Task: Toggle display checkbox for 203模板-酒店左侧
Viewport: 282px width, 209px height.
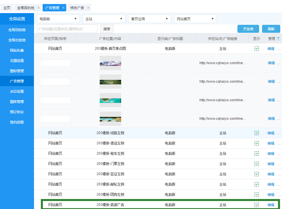Action: 257,143
